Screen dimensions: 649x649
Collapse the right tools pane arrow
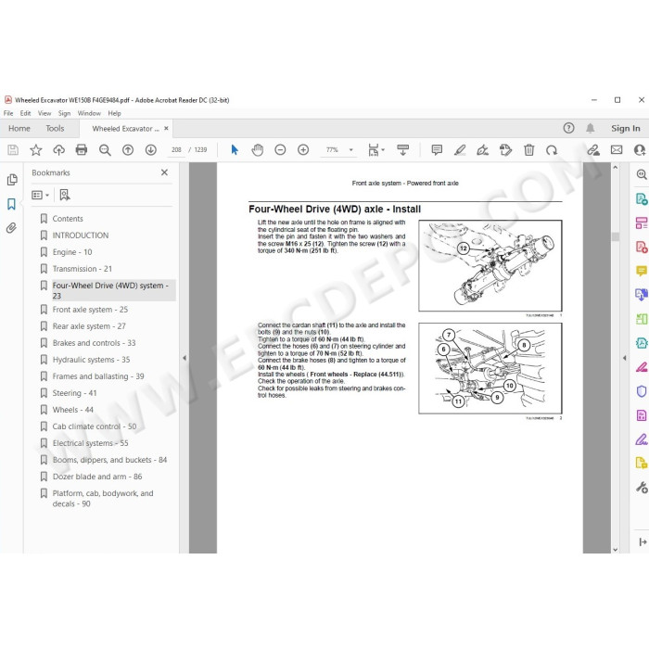[625, 358]
